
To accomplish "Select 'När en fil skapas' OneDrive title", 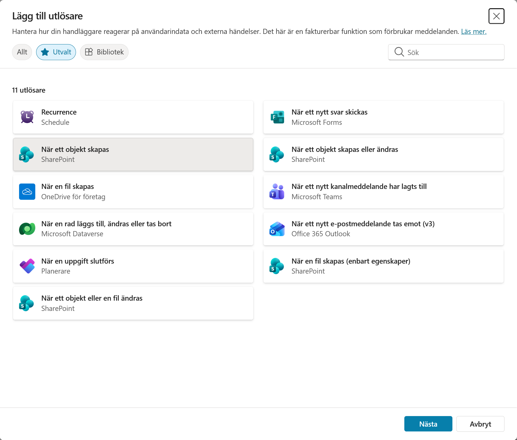I will click(x=68, y=187).
